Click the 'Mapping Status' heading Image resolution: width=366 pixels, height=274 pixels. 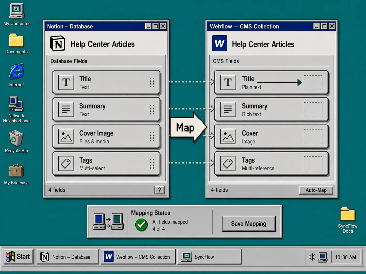(151, 213)
